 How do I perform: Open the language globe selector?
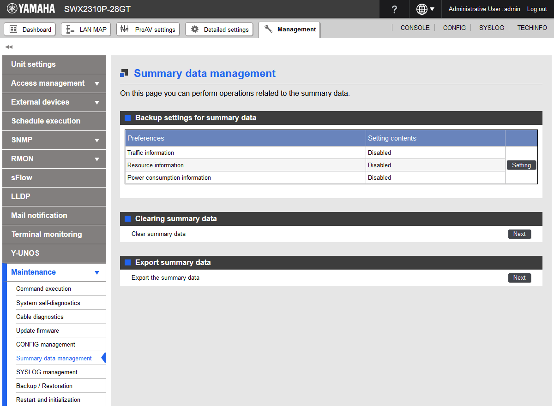click(425, 9)
